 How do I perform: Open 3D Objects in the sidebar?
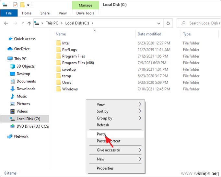click(26, 66)
